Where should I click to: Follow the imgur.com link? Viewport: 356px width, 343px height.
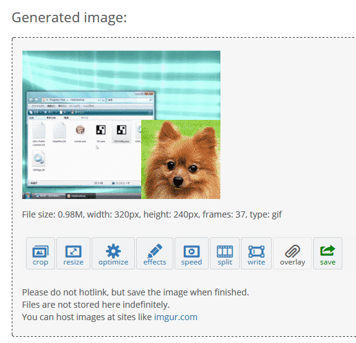tap(176, 317)
